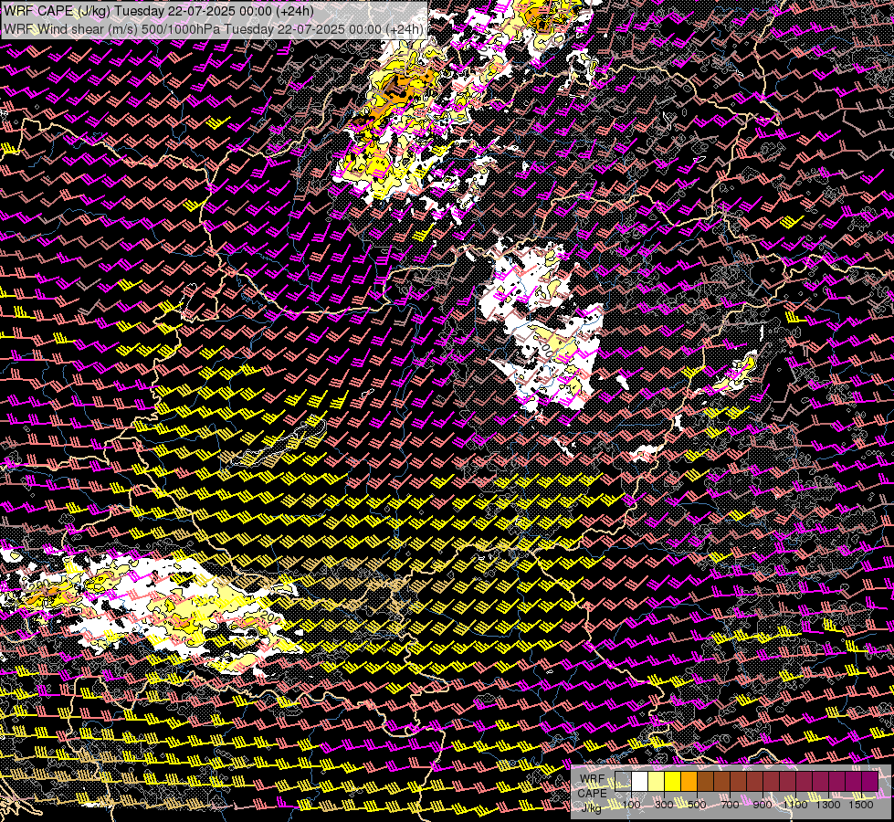
Task: Click the '300' legend label
Action: pos(664,805)
